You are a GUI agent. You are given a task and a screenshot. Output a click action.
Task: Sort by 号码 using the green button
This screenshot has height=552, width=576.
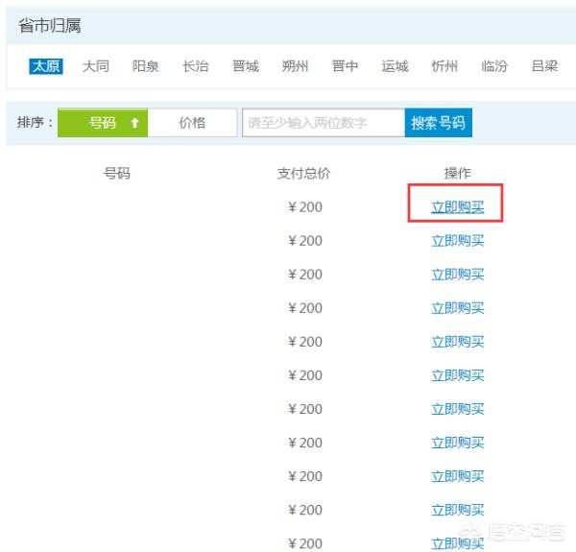click(x=103, y=123)
